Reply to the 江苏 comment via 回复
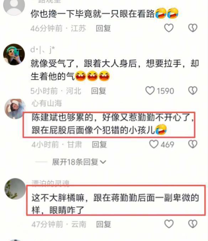Image resolution: width=208 pixels, height=241 pixels. pyautogui.click(x=103, y=28)
